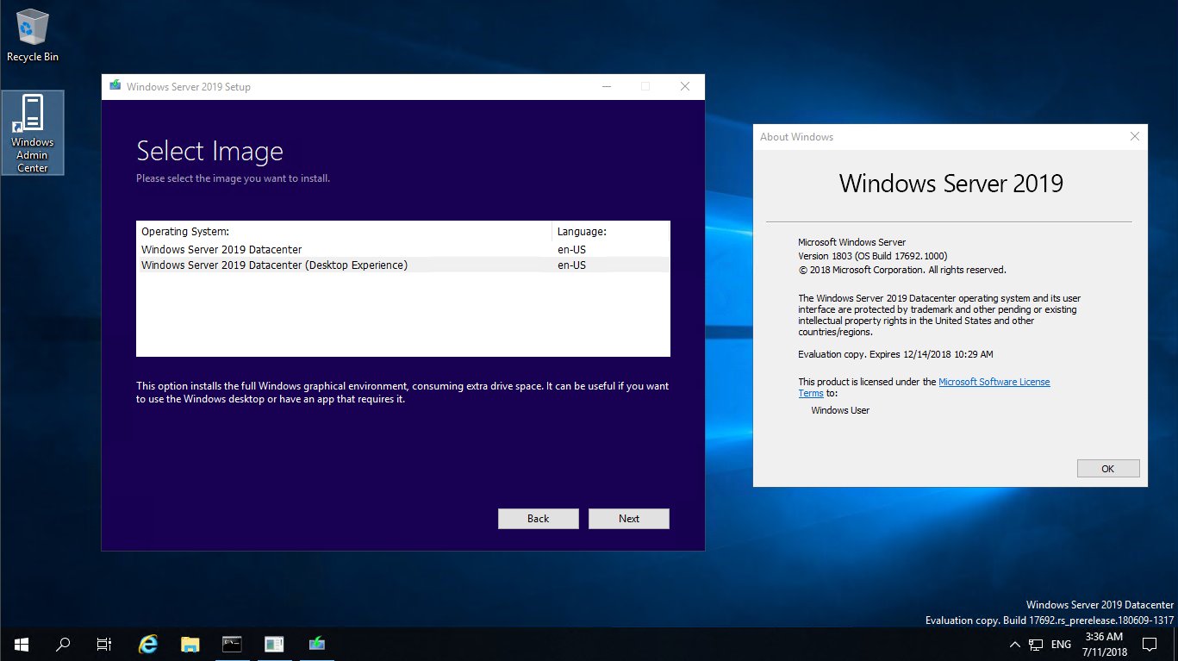Switch to Windows Server Setup taskbar icon

[316, 644]
